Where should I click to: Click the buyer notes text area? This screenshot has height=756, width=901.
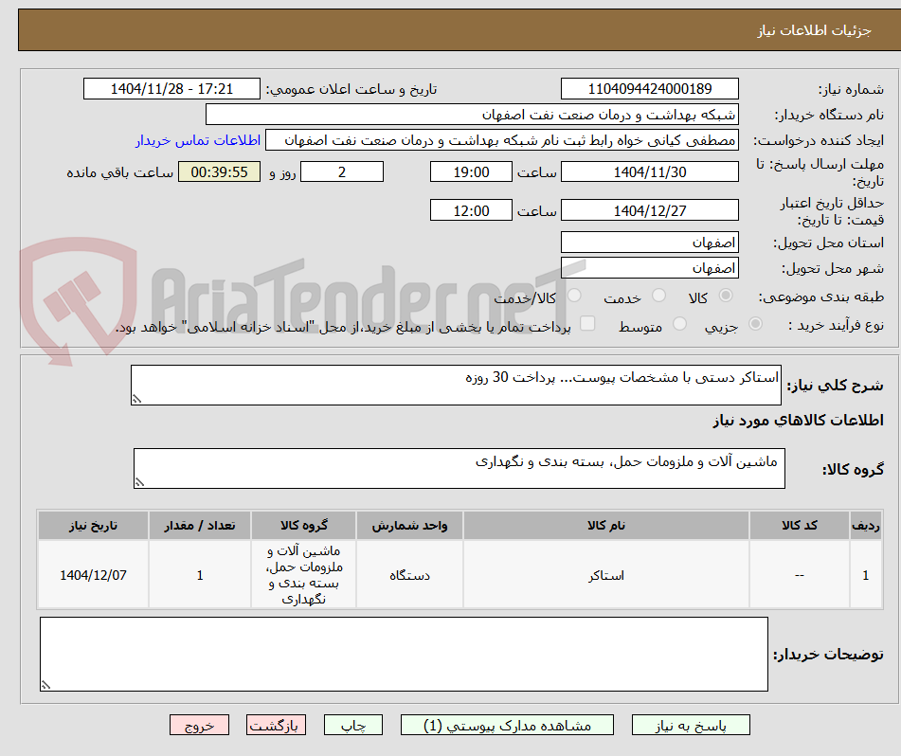click(404, 655)
